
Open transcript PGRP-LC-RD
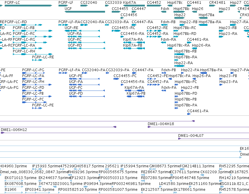[16, 22]
